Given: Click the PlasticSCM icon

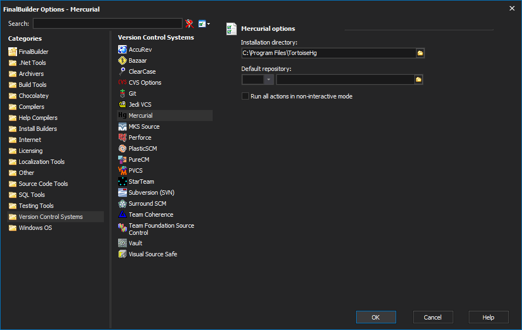Looking at the screenshot, I should click(x=123, y=148).
